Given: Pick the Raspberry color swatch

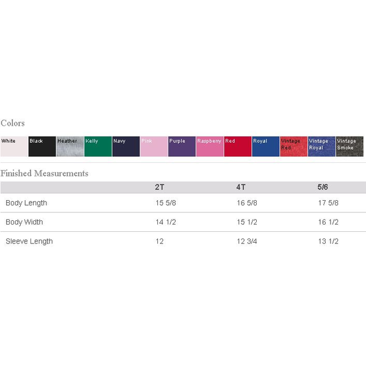Looking at the screenshot, I should coord(210,146).
